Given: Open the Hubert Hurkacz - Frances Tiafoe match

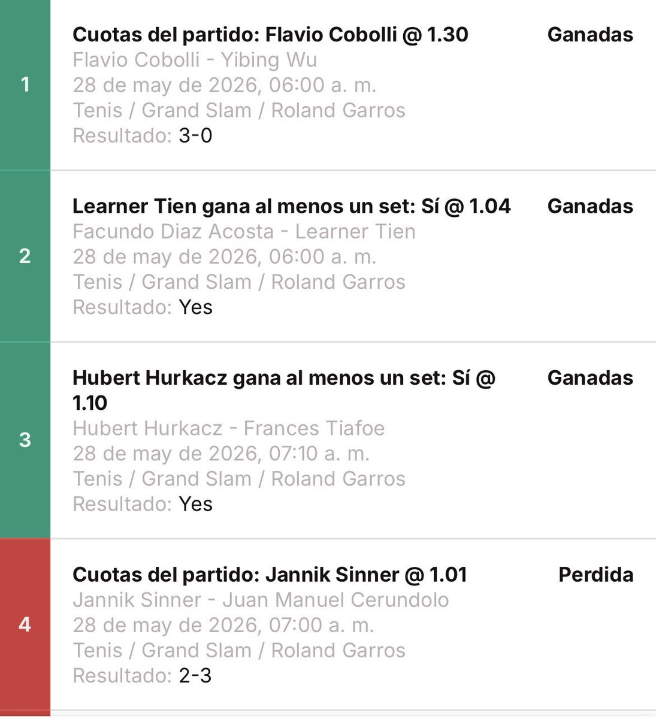Looking at the screenshot, I should tap(229, 428).
